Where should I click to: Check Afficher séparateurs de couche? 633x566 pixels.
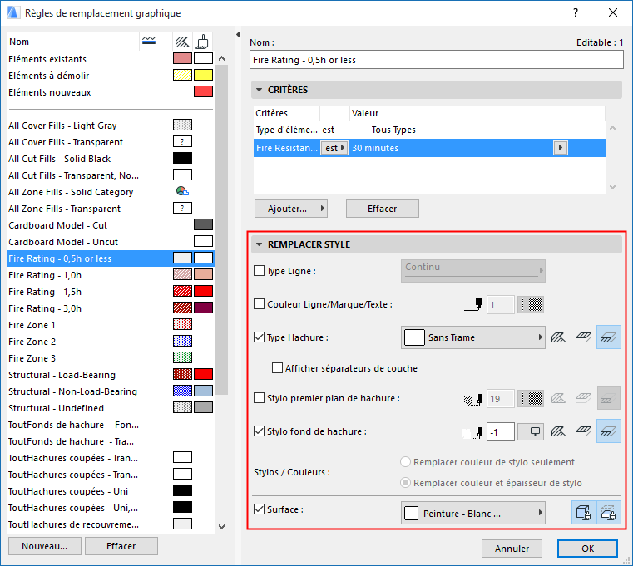click(277, 368)
